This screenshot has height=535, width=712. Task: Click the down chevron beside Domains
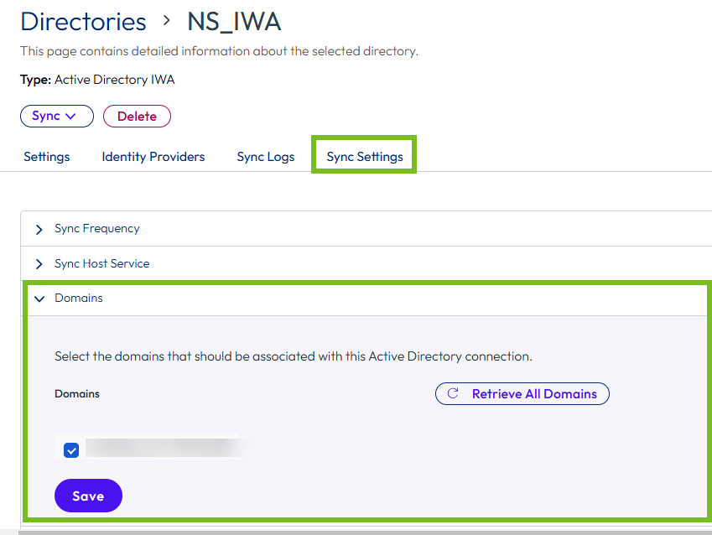(x=39, y=299)
